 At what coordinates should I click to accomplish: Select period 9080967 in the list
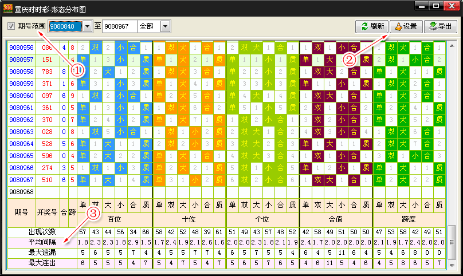pyautogui.click(x=21, y=180)
